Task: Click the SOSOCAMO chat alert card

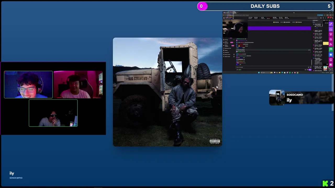Action: pyautogui.click(x=302, y=98)
